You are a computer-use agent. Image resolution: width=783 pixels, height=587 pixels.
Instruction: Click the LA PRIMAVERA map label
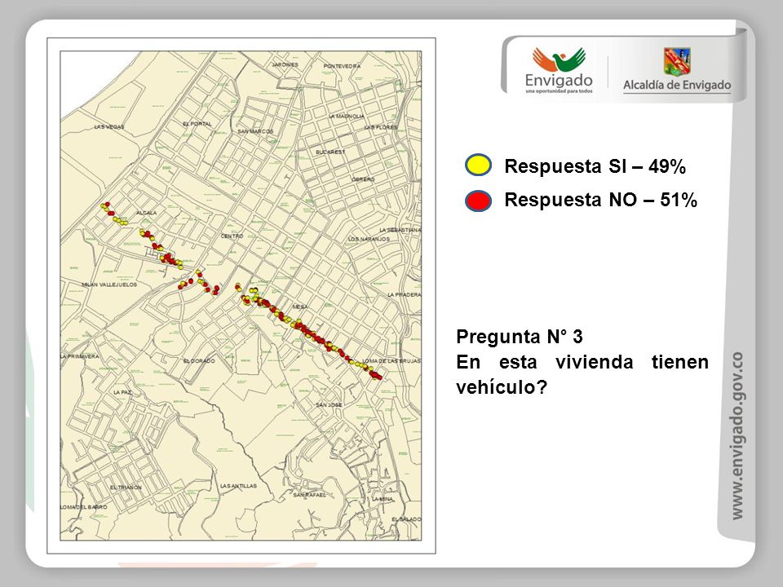click(79, 356)
